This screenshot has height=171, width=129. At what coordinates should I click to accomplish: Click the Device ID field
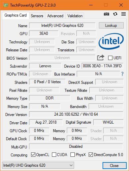pyautogui.click(x=102, y=66)
